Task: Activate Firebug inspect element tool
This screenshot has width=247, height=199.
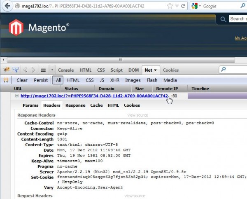Action: click(x=16, y=70)
